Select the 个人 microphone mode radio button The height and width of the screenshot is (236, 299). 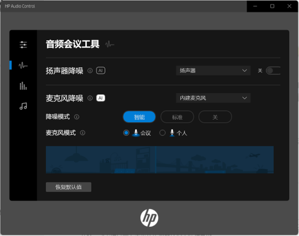point(162,133)
